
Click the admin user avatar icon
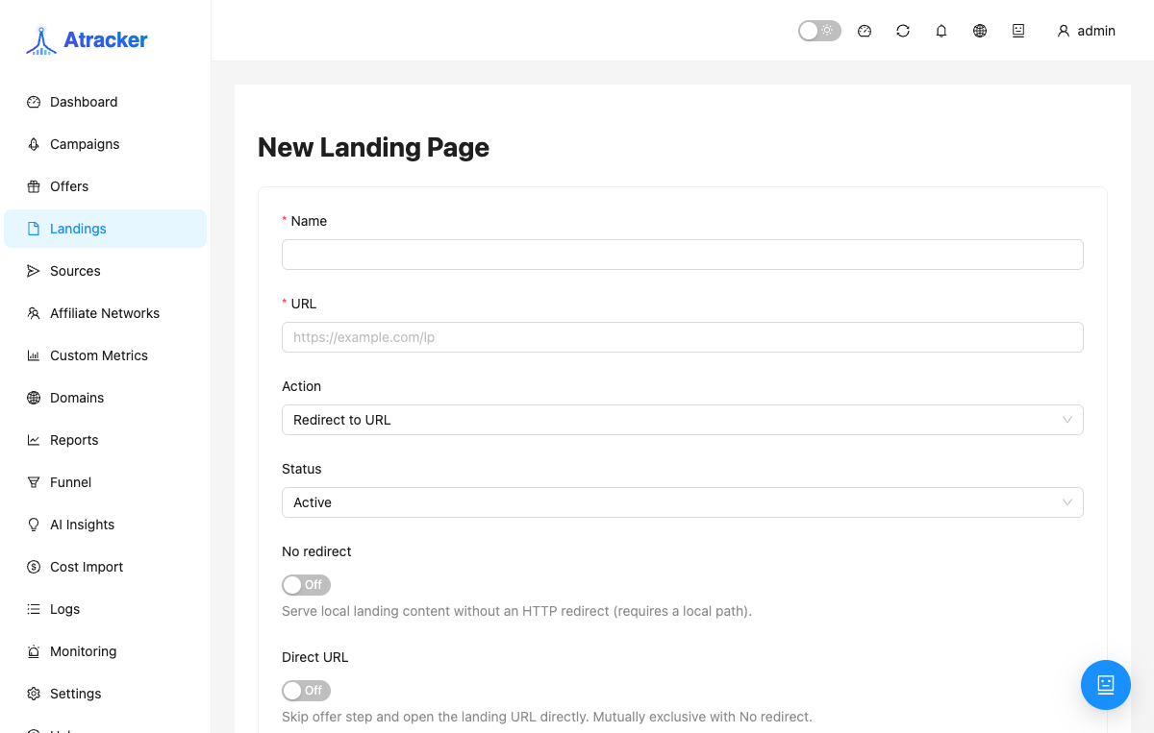tap(1064, 31)
